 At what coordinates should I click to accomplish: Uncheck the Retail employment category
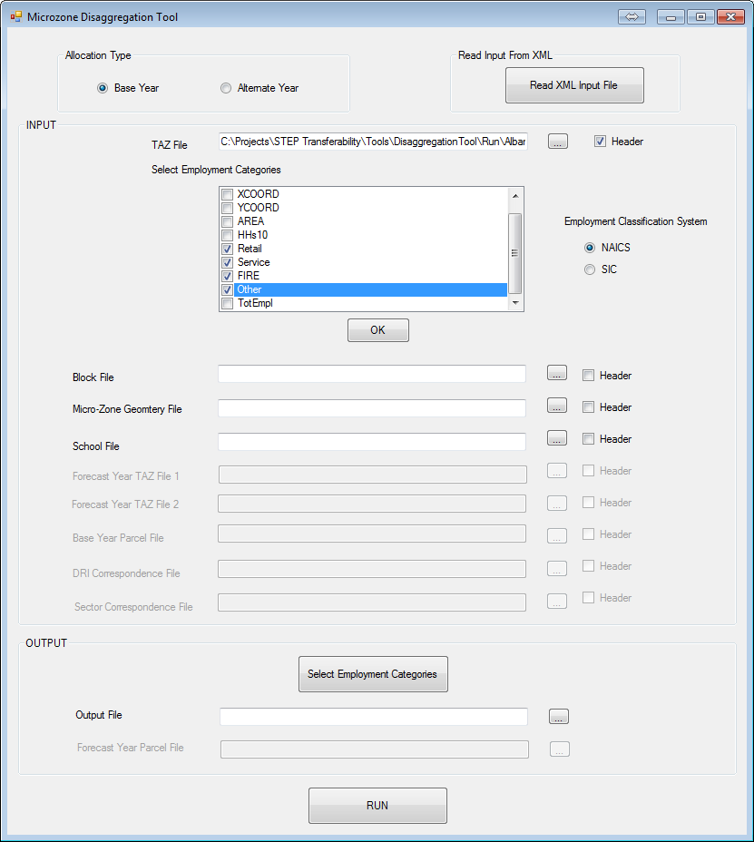pos(228,249)
